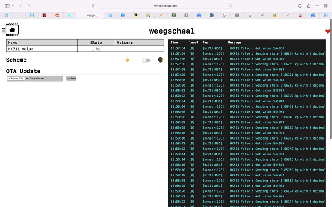Switch to the red slanted logo tab
The height and width of the screenshot is (207, 332).
300,15
